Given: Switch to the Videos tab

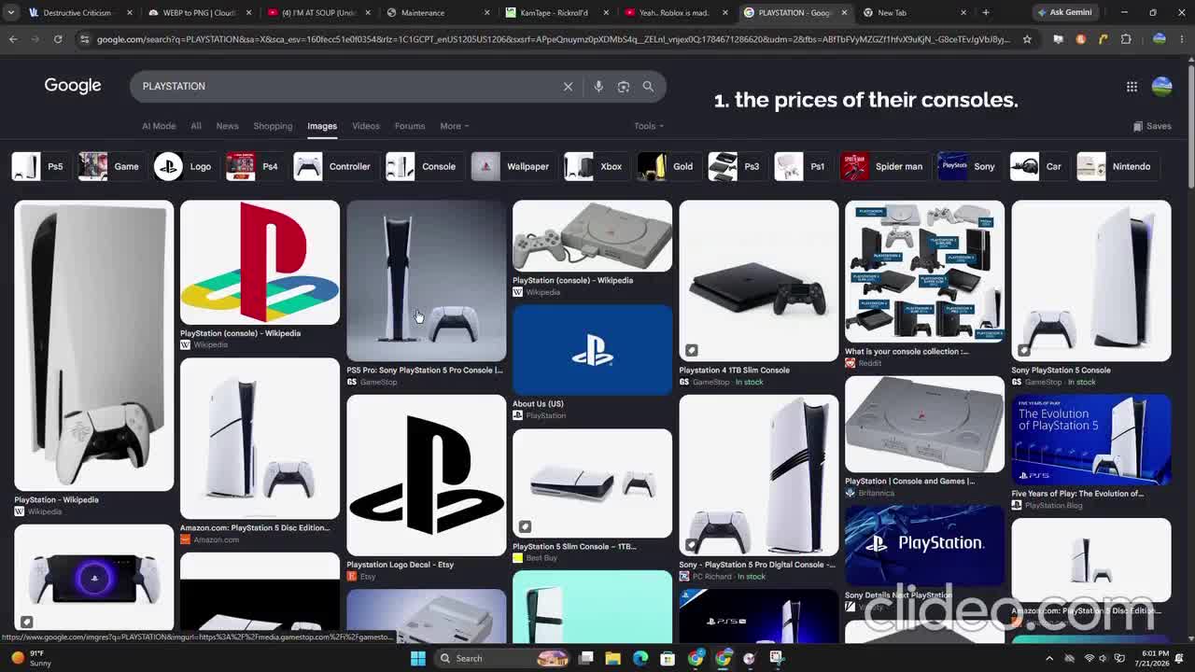Looking at the screenshot, I should [x=366, y=126].
